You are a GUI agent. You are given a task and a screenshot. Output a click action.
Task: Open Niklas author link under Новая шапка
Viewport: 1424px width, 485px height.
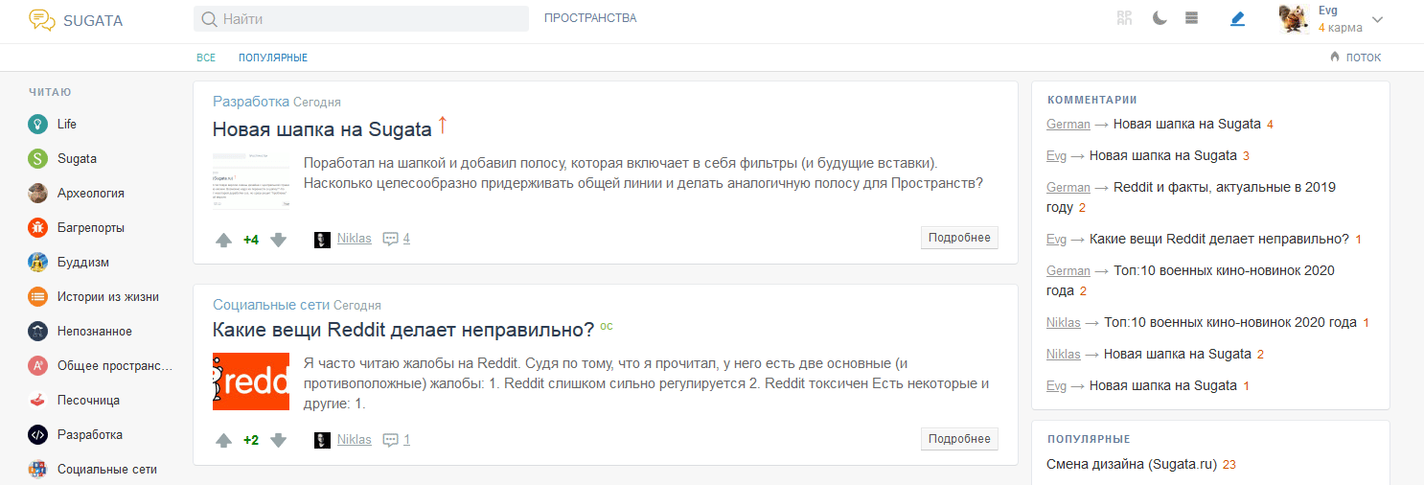(x=355, y=239)
